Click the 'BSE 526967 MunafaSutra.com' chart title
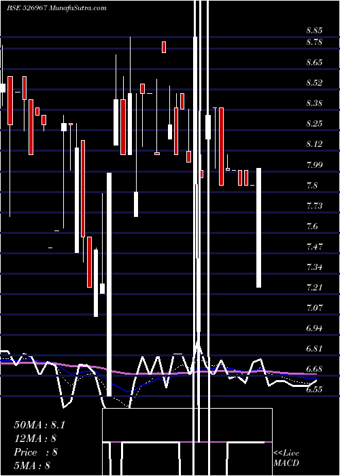 [x=56, y=8]
